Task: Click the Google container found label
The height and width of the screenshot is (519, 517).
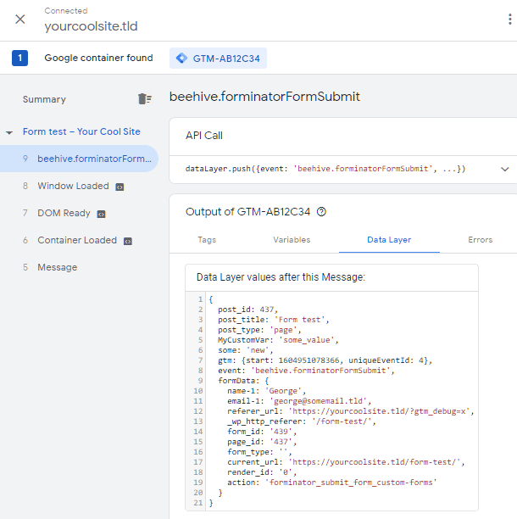Action: point(98,58)
